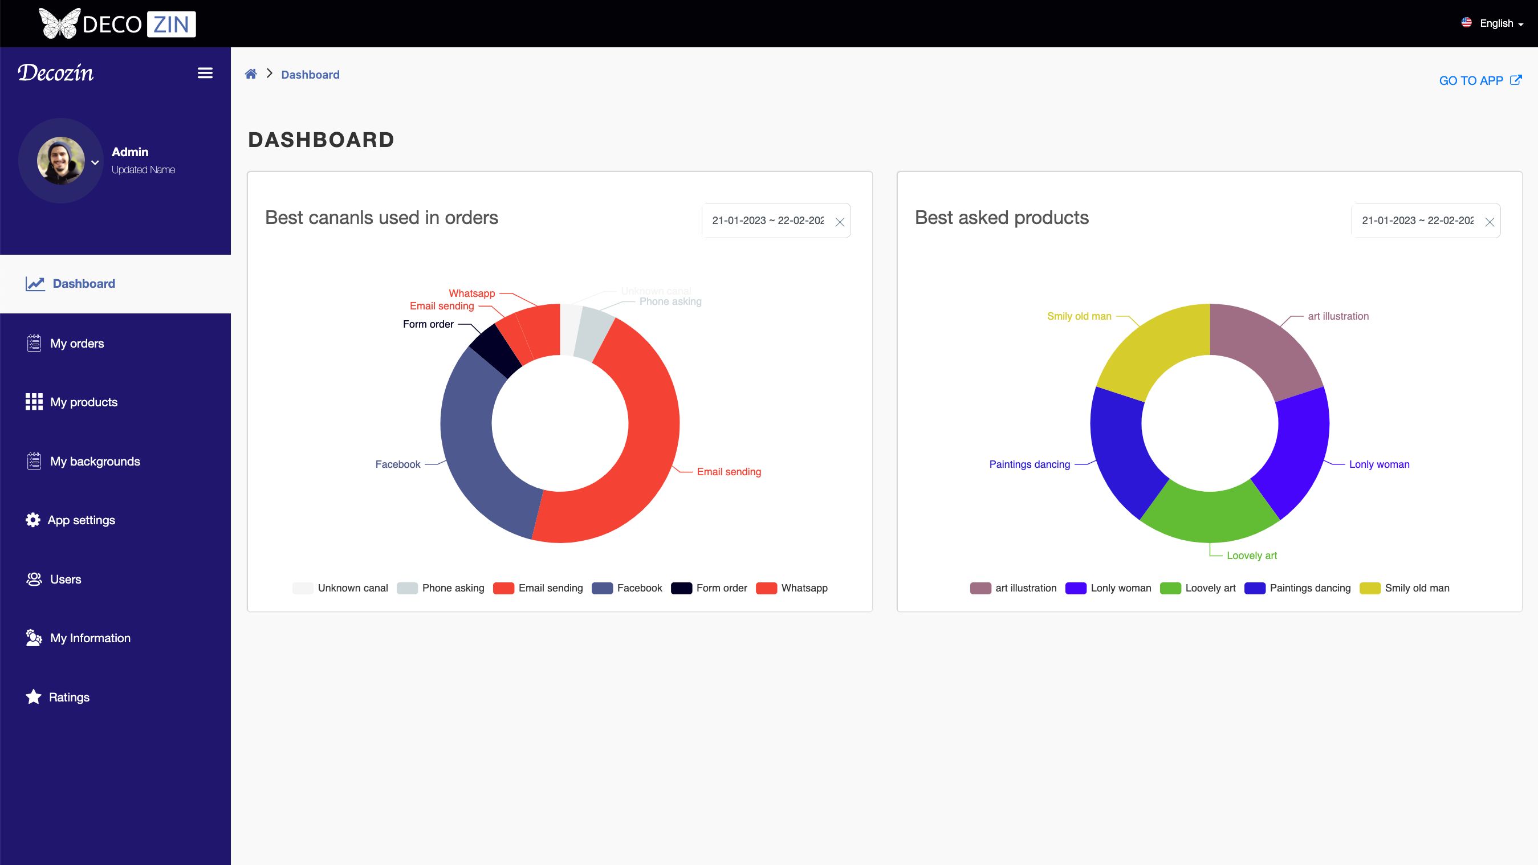1538x865 pixels.
Task: Expand the Admin profile chevron
Action: point(95,162)
